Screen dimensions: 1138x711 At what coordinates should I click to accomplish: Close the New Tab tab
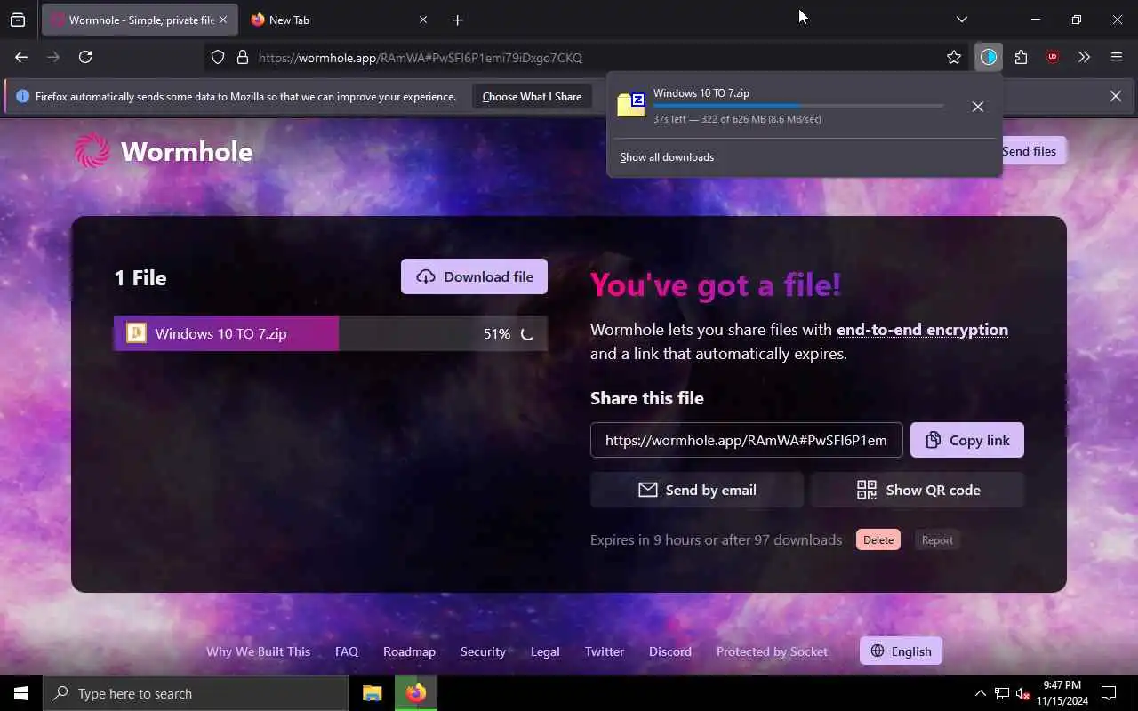click(423, 20)
